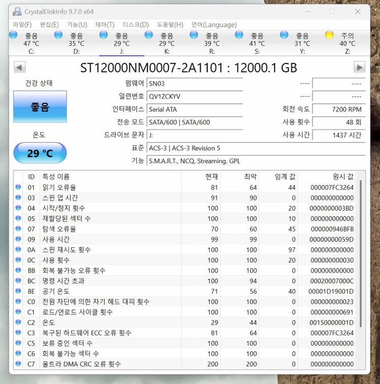This screenshot has height=384, width=380.
Task: Select the K: disk tab
Action: (x=167, y=43)
